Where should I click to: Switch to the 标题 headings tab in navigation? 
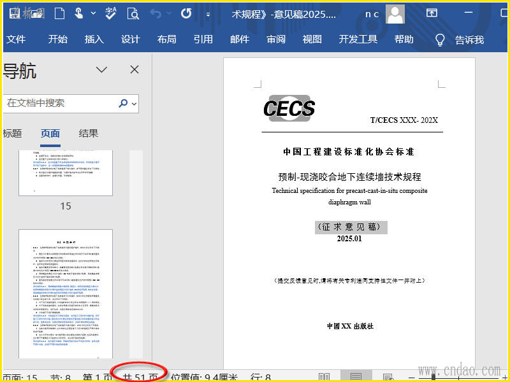(12, 133)
